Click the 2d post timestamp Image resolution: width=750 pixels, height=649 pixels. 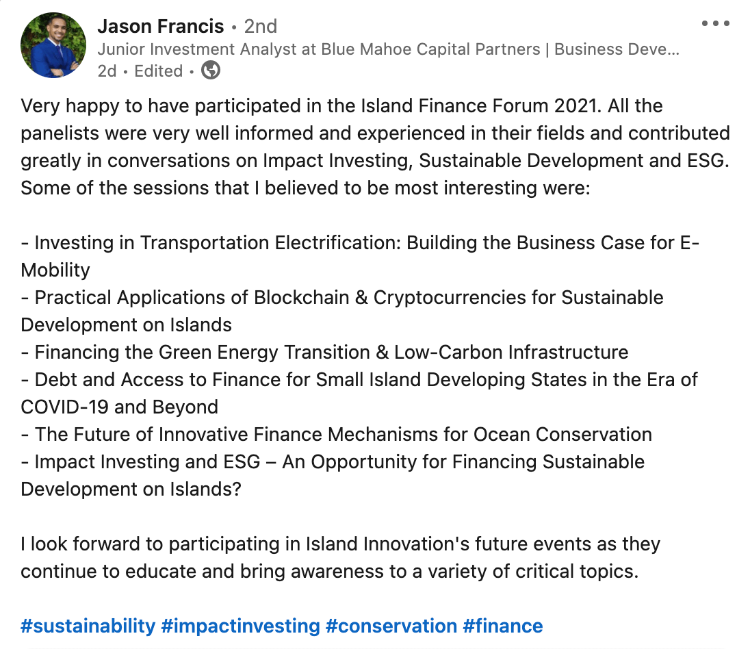pos(107,71)
